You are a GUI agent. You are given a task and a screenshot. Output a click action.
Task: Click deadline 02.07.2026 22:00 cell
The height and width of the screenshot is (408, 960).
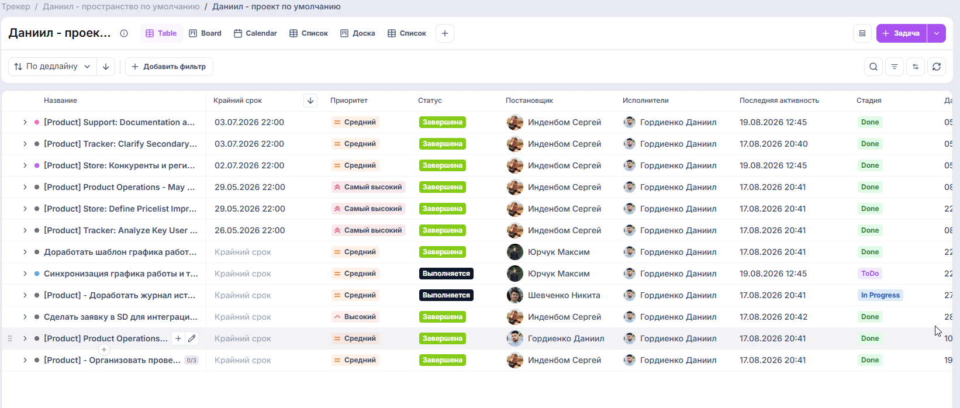249,165
